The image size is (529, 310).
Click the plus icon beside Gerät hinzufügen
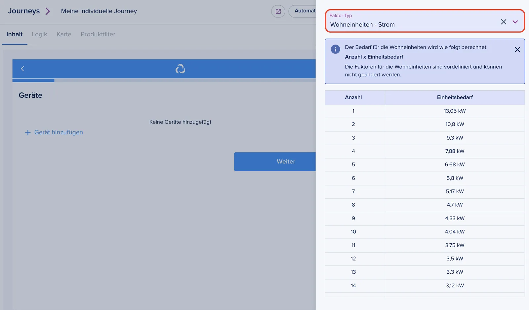[x=28, y=132]
